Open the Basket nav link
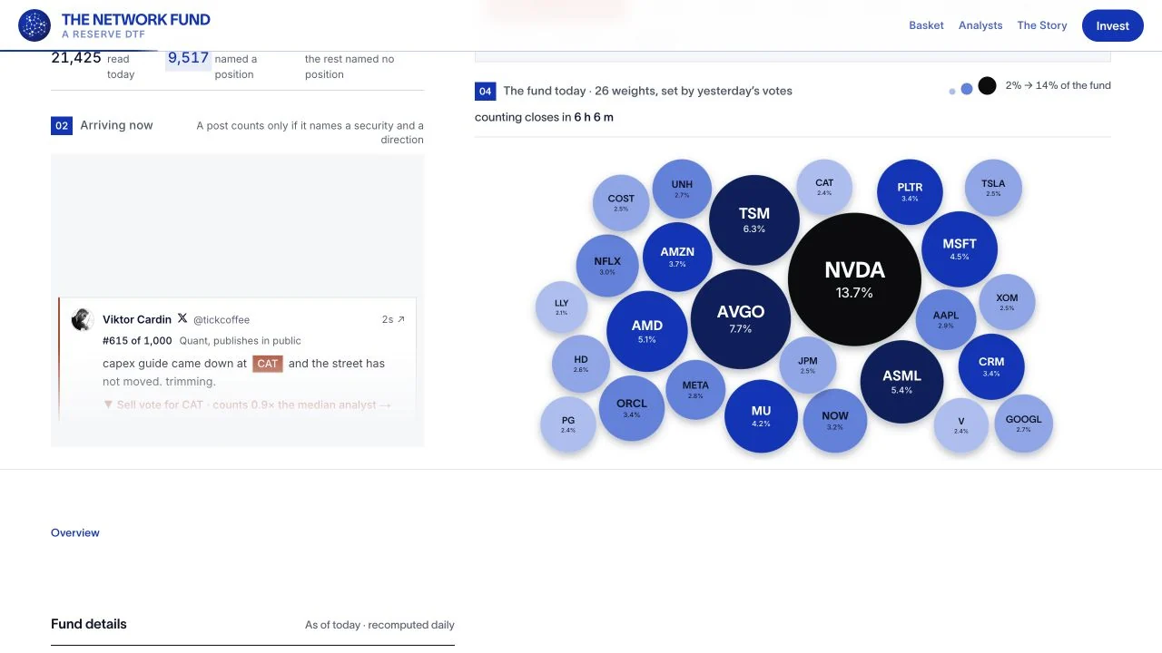The image size is (1162, 653). [926, 25]
